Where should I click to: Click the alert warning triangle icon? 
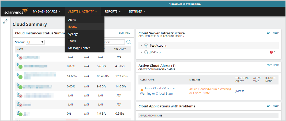click(142, 90)
